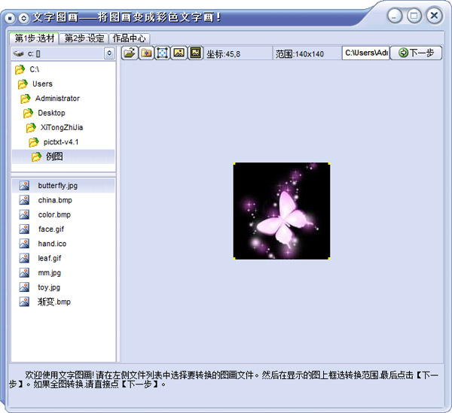Click the 坐标:45,8 coordinates readout
The image size is (452, 413).
click(x=224, y=54)
